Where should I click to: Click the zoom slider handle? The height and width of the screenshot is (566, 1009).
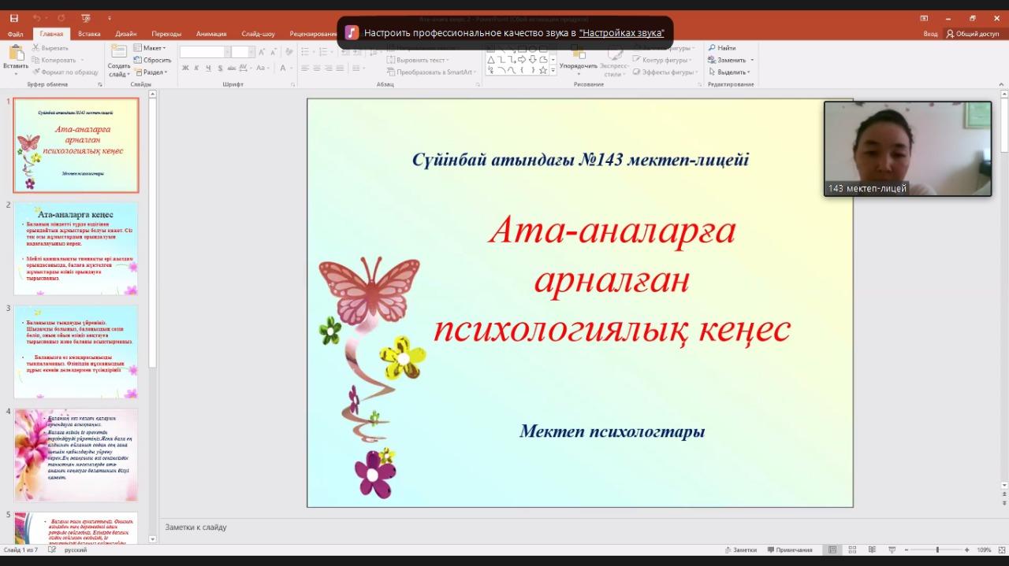[x=937, y=549]
